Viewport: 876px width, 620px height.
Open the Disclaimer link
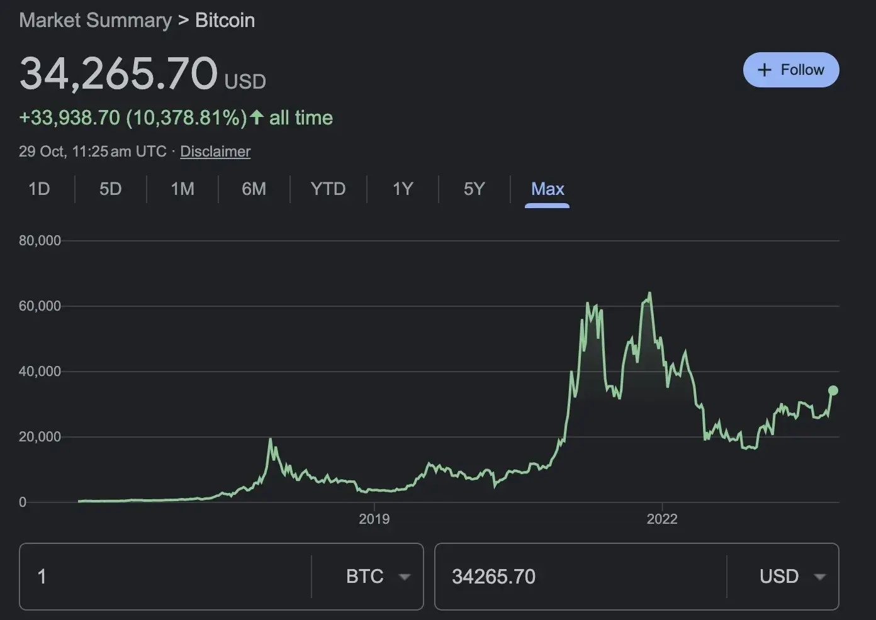pos(215,152)
